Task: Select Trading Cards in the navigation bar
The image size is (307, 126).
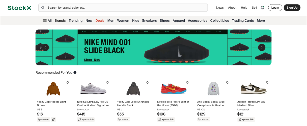Action: pos(243,21)
